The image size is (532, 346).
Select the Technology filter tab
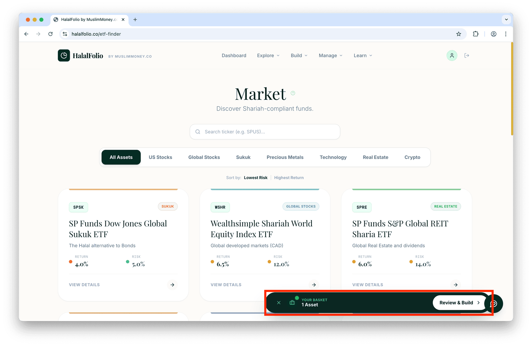333,157
